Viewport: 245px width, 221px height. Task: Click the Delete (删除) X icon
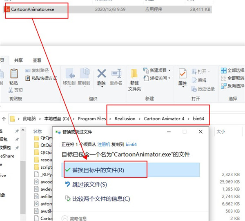pyautogui.click(x=101, y=76)
